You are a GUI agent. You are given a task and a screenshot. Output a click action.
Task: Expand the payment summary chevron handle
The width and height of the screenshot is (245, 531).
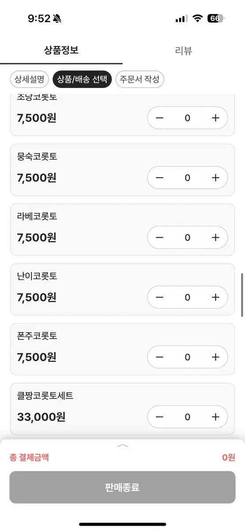[x=122, y=446]
